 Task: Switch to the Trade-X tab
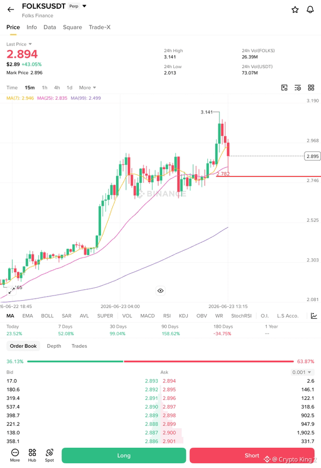tap(100, 27)
